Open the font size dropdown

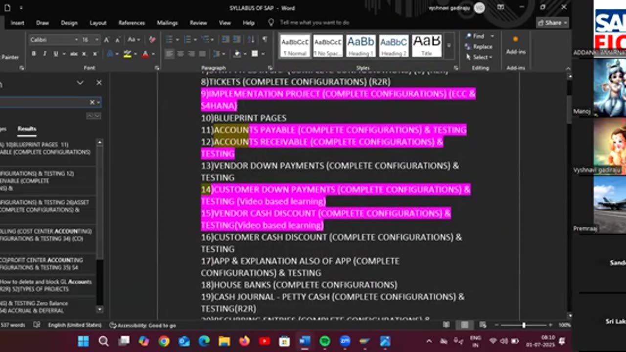coord(97,40)
